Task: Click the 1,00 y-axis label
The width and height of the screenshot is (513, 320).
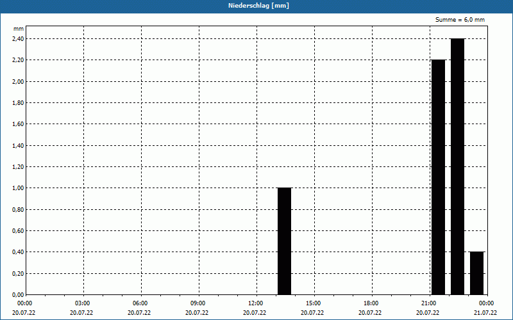Action: tap(18, 188)
